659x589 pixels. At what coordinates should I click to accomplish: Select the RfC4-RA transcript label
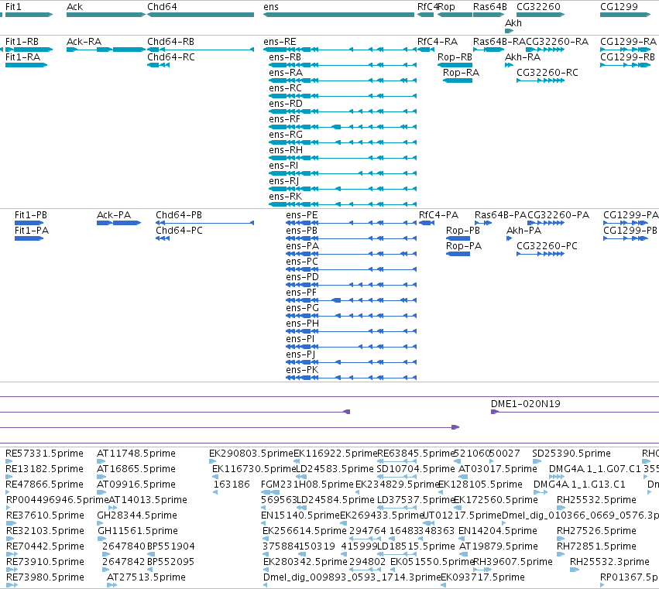click(x=438, y=42)
